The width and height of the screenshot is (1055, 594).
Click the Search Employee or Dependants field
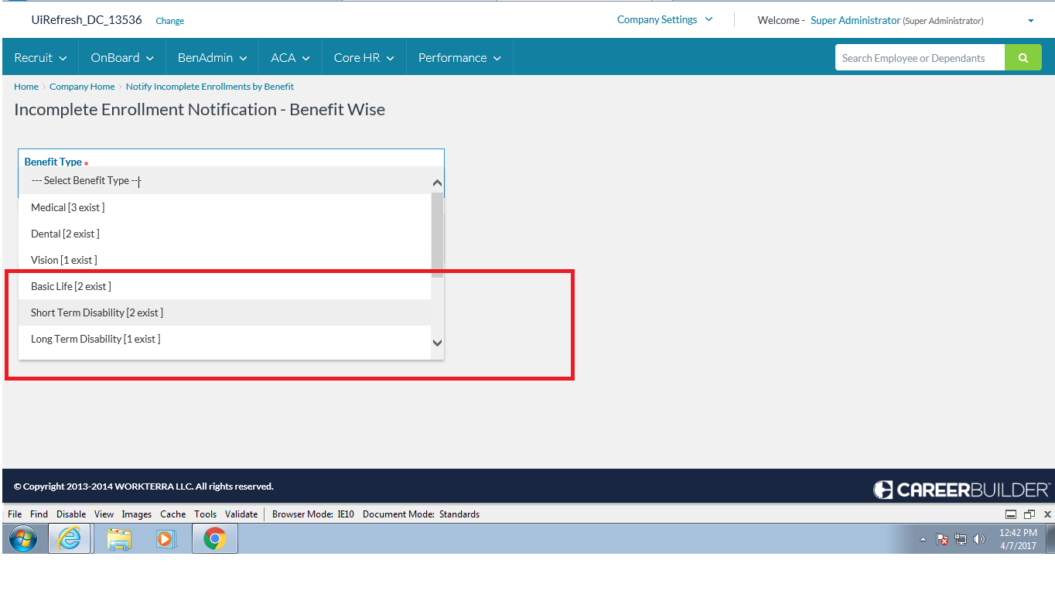(x=919, y=58)
